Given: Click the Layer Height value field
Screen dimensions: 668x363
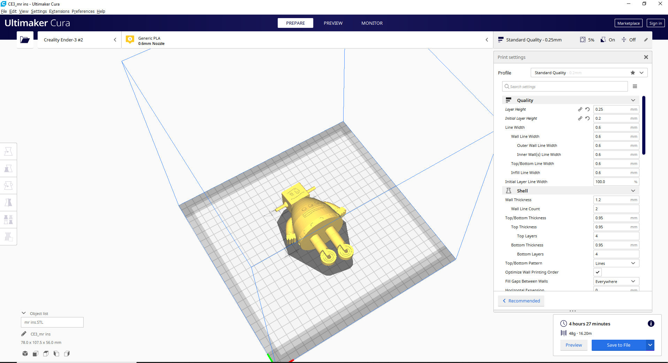Looking at the screenshot, I should pos(616,109).
